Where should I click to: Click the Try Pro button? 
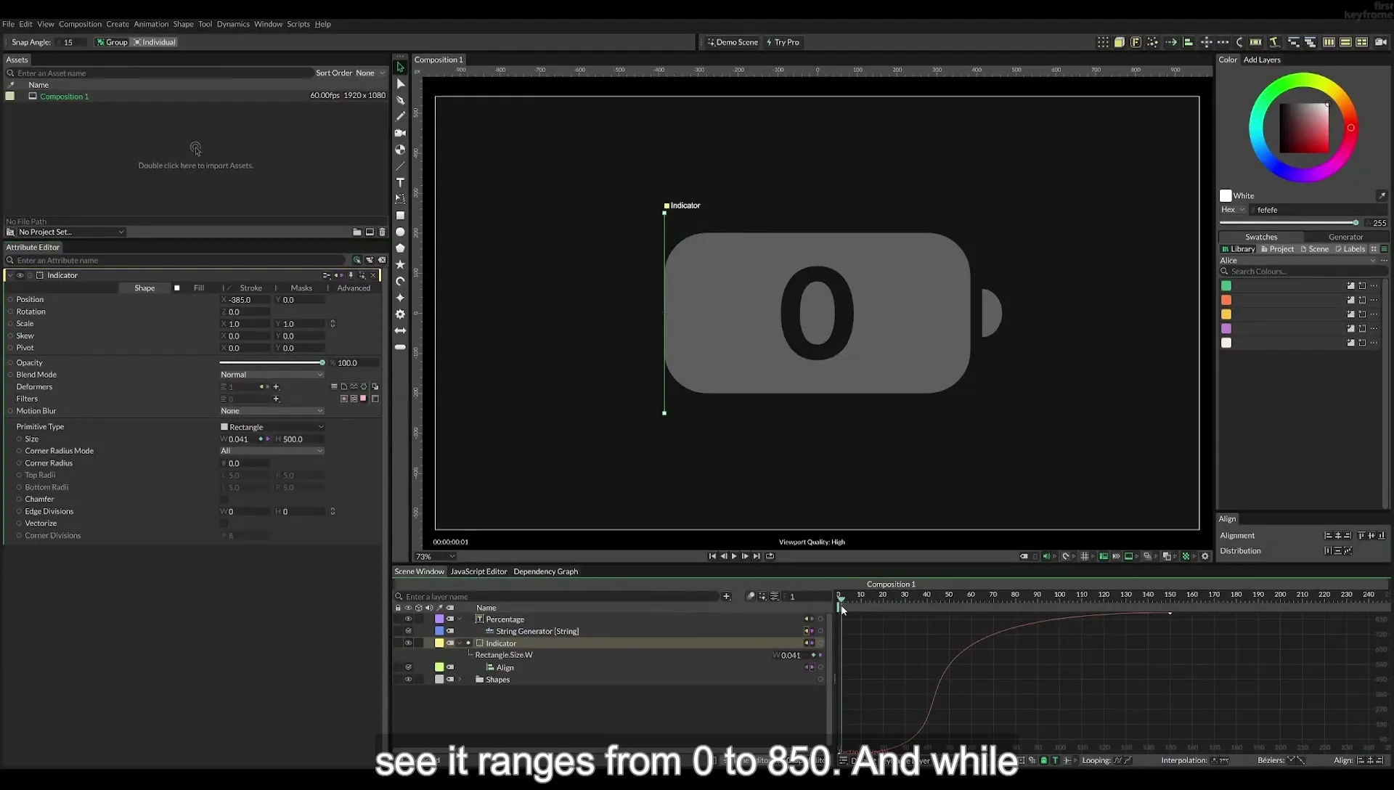click(783, 42)
